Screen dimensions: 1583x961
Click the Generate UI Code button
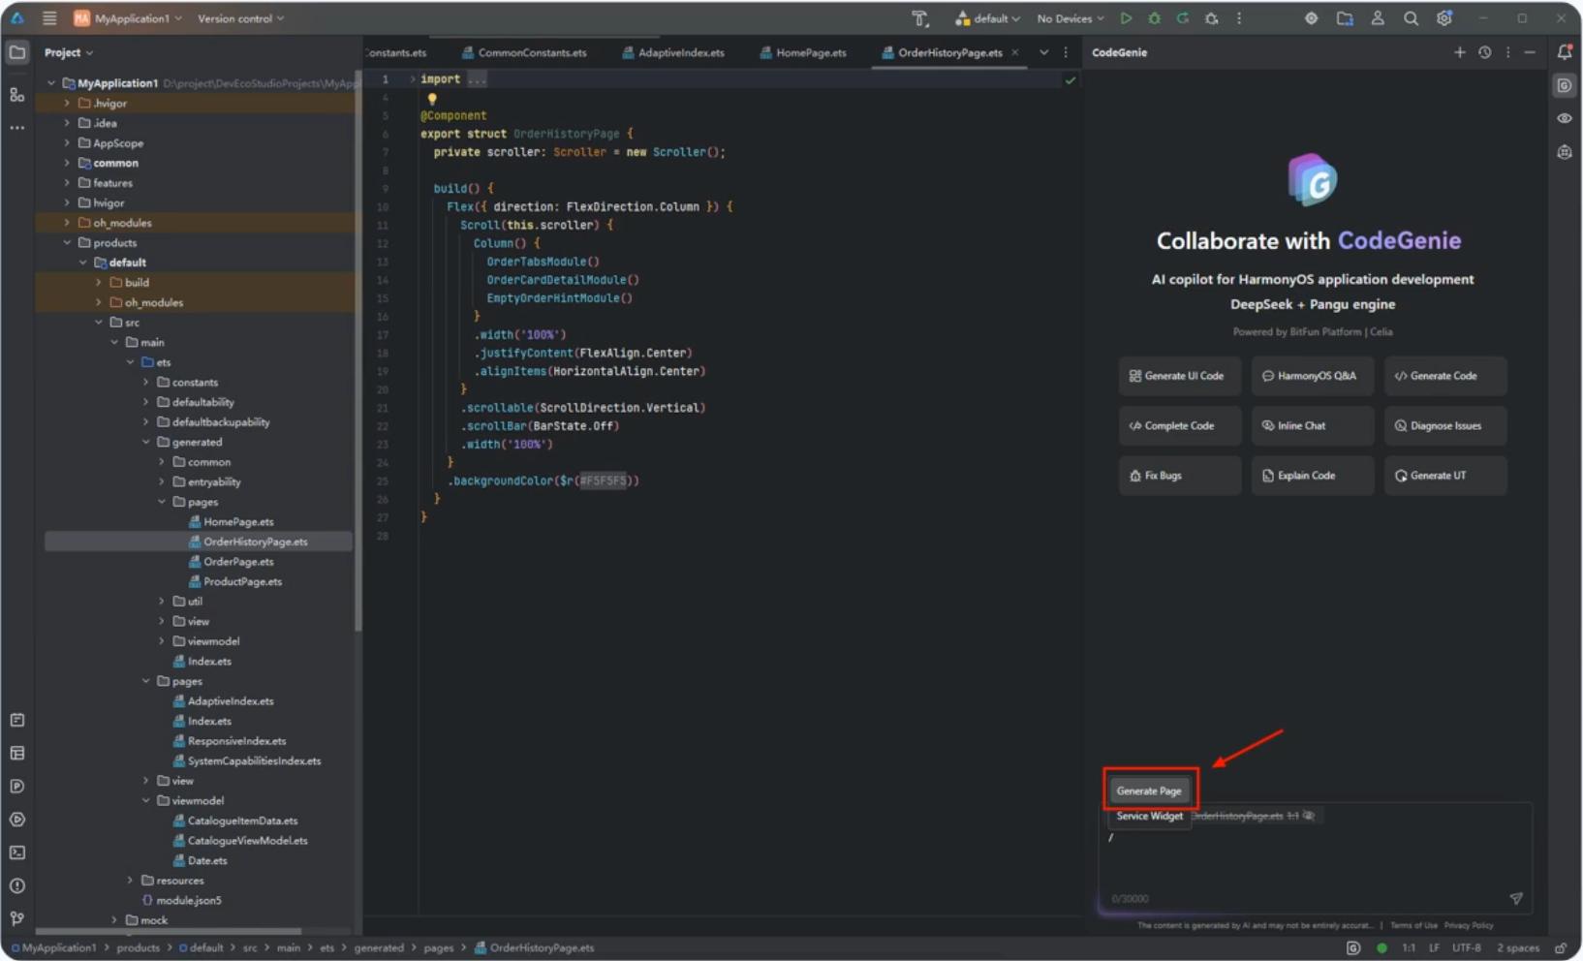click(x=1179, y=376)
